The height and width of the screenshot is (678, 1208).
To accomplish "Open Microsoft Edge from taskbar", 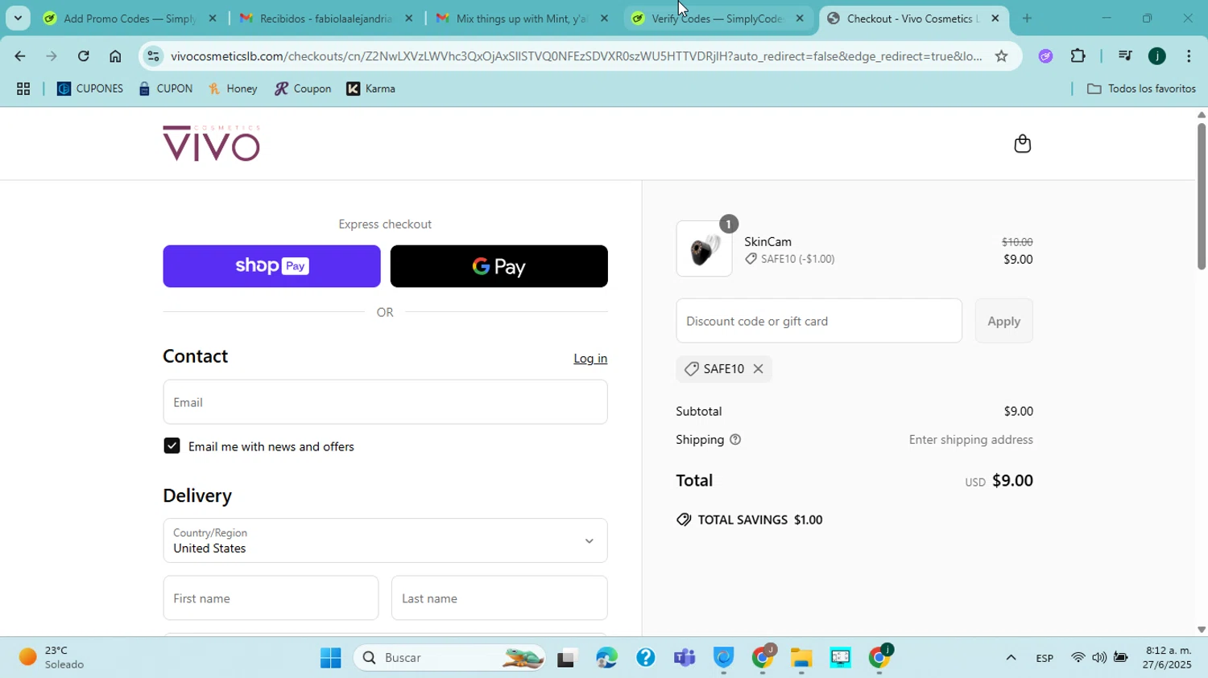I will click(606, 659).
